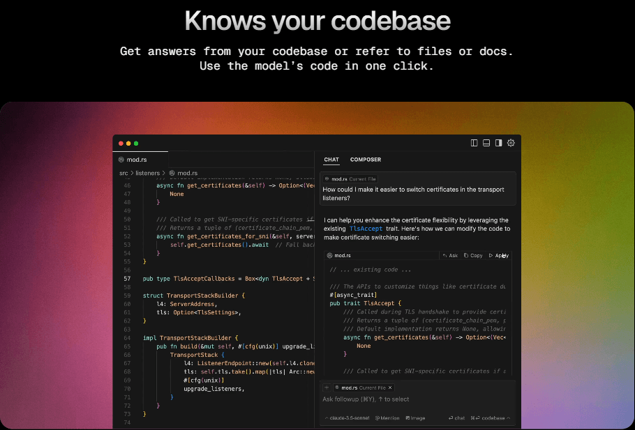The image size is (635, 430).
Task: Toggle the left sidebar layout icon
Action: [475, 143]
